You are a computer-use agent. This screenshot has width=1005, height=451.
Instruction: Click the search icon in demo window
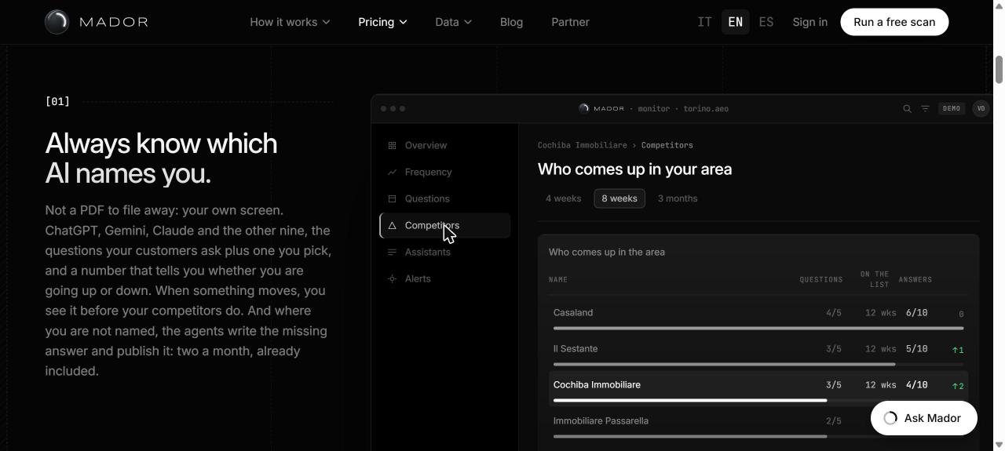click(x=907, y=109)
